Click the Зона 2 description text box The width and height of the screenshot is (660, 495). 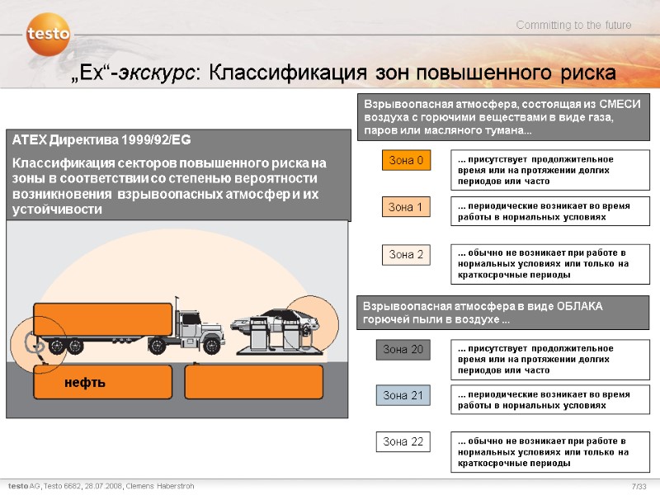tap(550, 264)
